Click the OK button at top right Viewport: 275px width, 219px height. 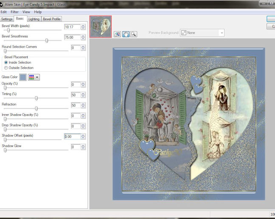click(x=271, y=19)
